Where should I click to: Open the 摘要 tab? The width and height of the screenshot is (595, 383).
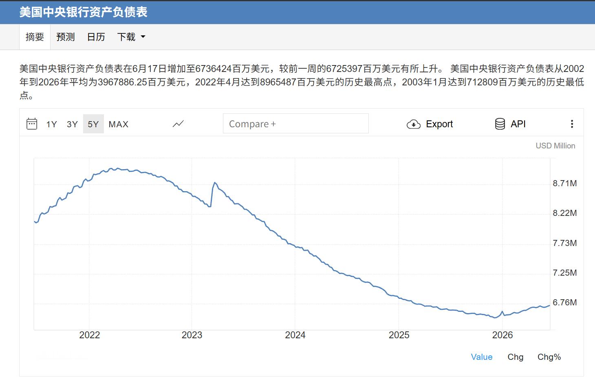click(35, 37)
